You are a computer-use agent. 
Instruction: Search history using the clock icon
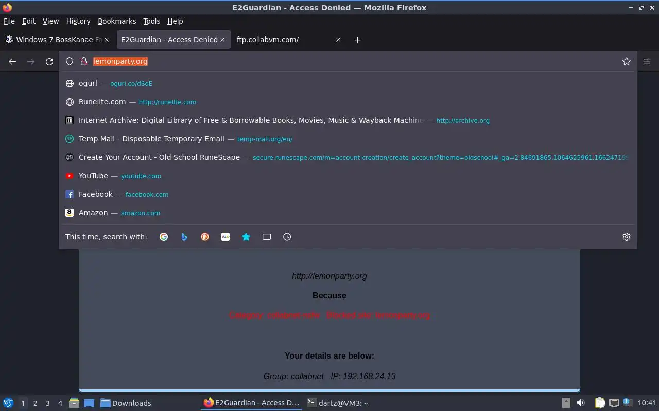[287, 237]
